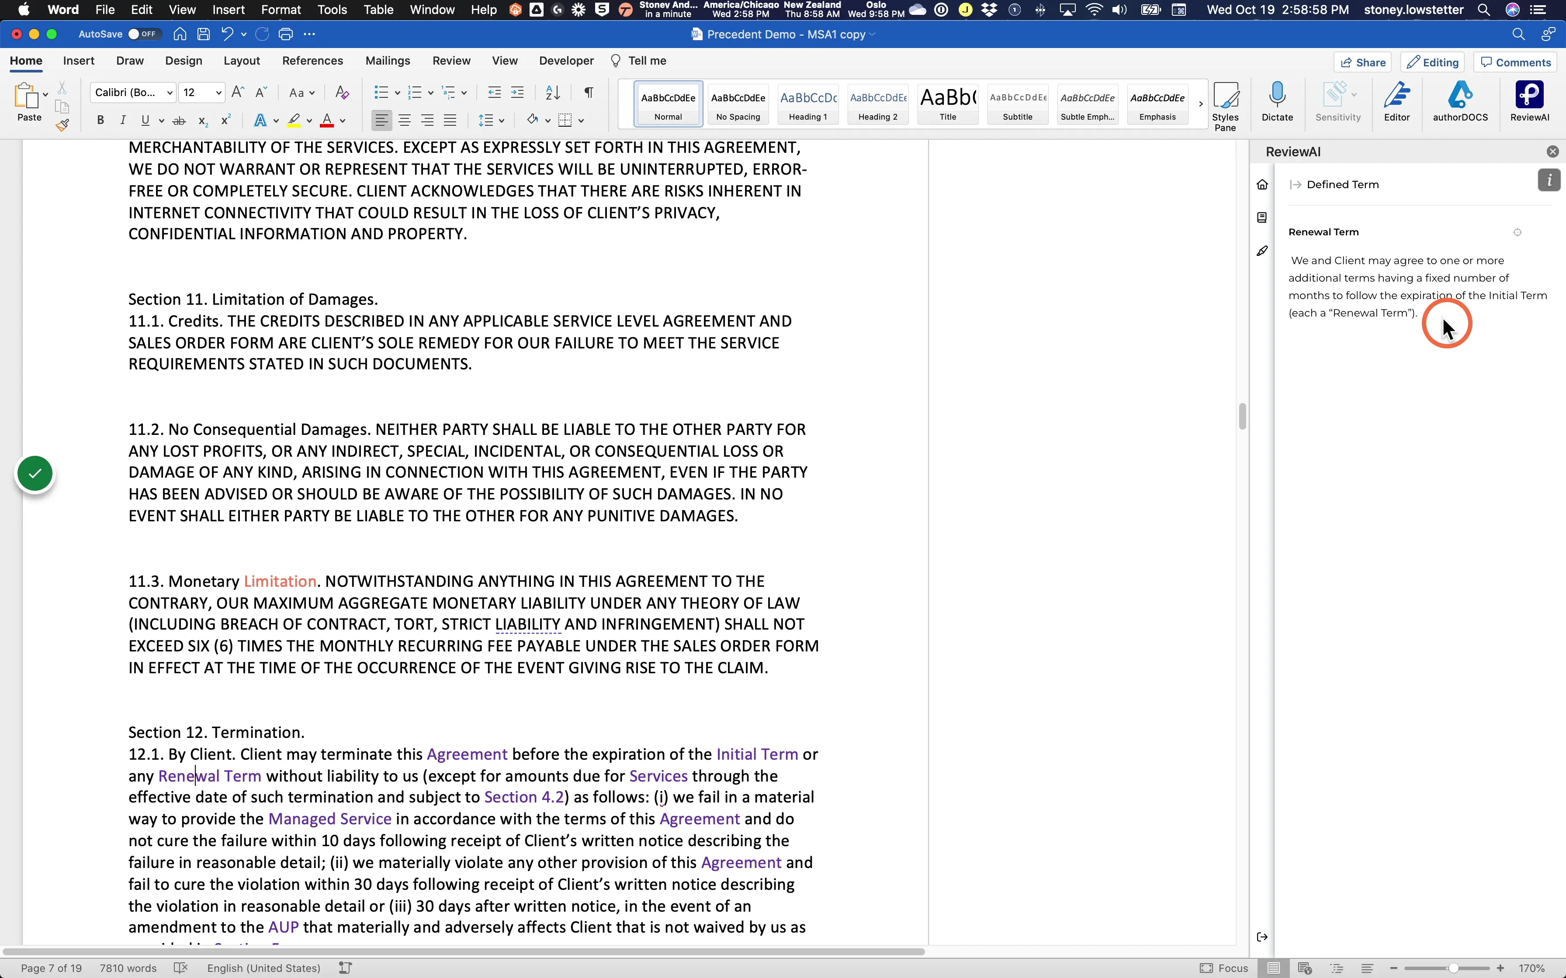Click the Share button
Image resolution: width=1566 pixels, height=978 pixels.
pyautogui.click(x=1363, y=62)
